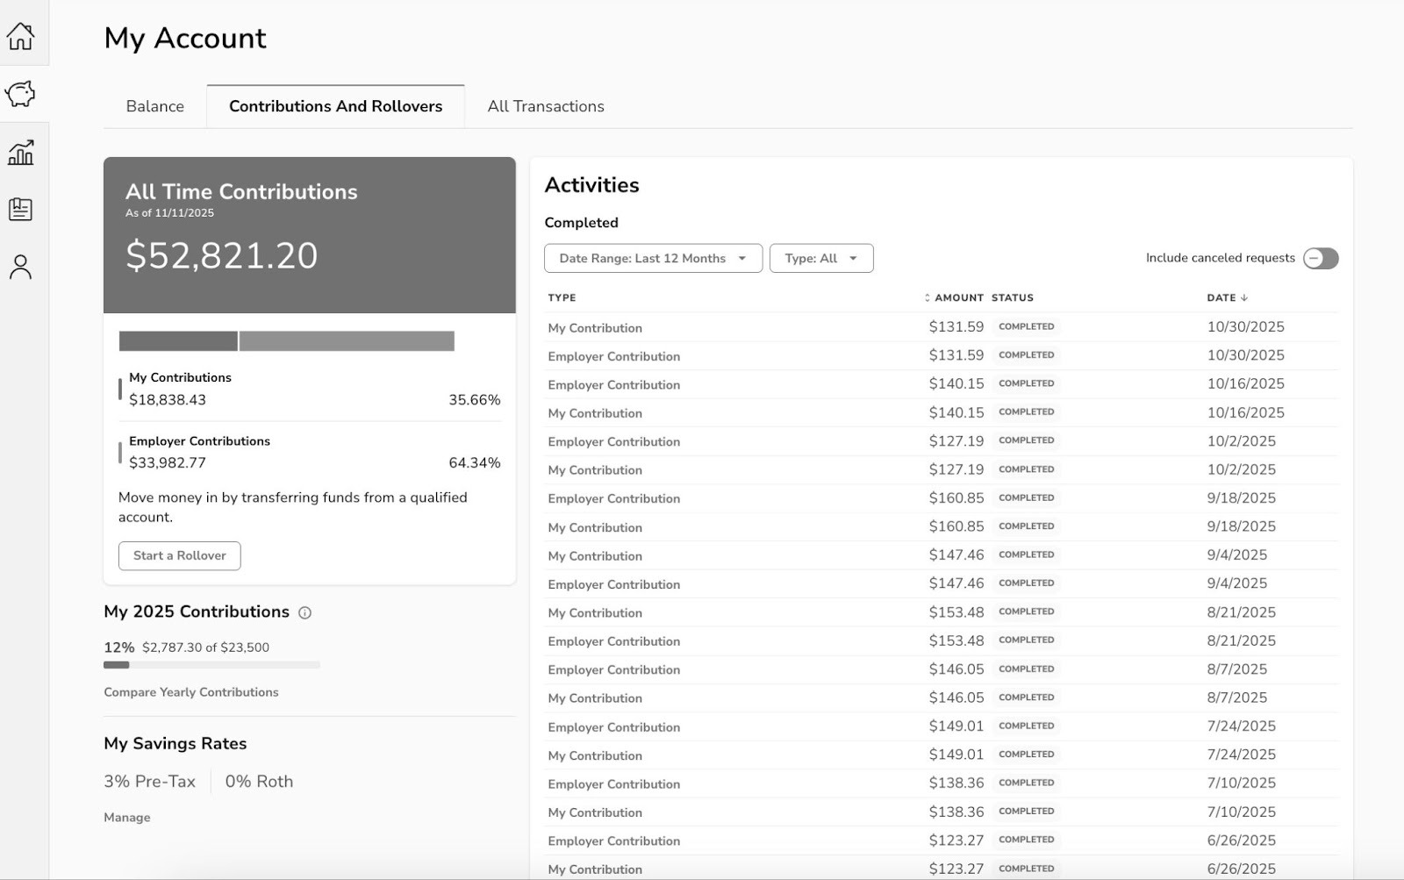Viewport: 1404px width, 880px height.
Task: Select Contributions And Rollovers tab
Action: click(335, 106)
